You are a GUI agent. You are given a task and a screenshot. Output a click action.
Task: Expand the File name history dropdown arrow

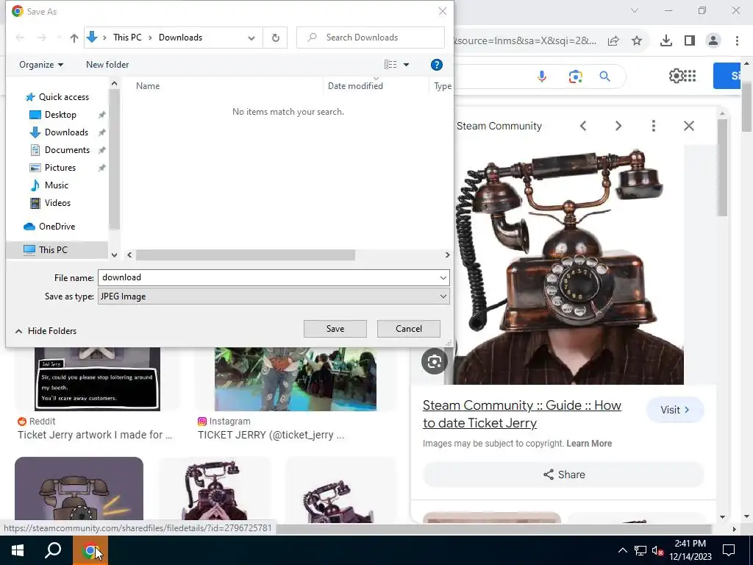click(443, 277)
